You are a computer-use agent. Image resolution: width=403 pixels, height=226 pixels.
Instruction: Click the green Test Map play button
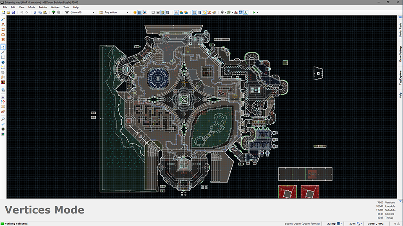pos(254,12)
